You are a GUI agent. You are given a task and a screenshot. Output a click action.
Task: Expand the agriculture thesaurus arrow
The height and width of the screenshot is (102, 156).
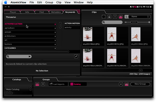(x=55, y=28)
